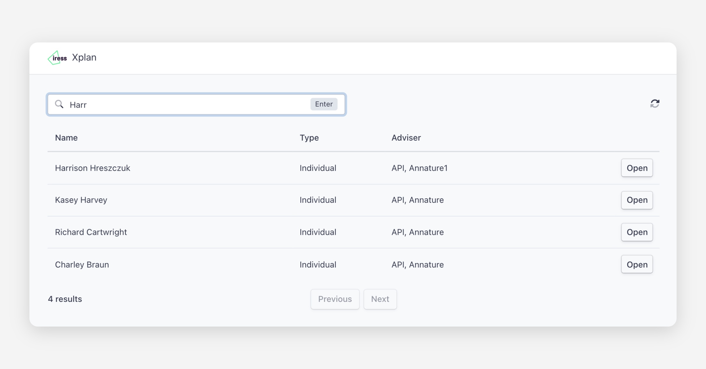Select the Harrison Hreszczuk name cell

[92, 168]
